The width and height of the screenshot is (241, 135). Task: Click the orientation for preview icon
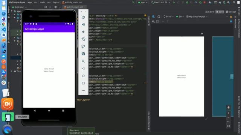[159, 16]
